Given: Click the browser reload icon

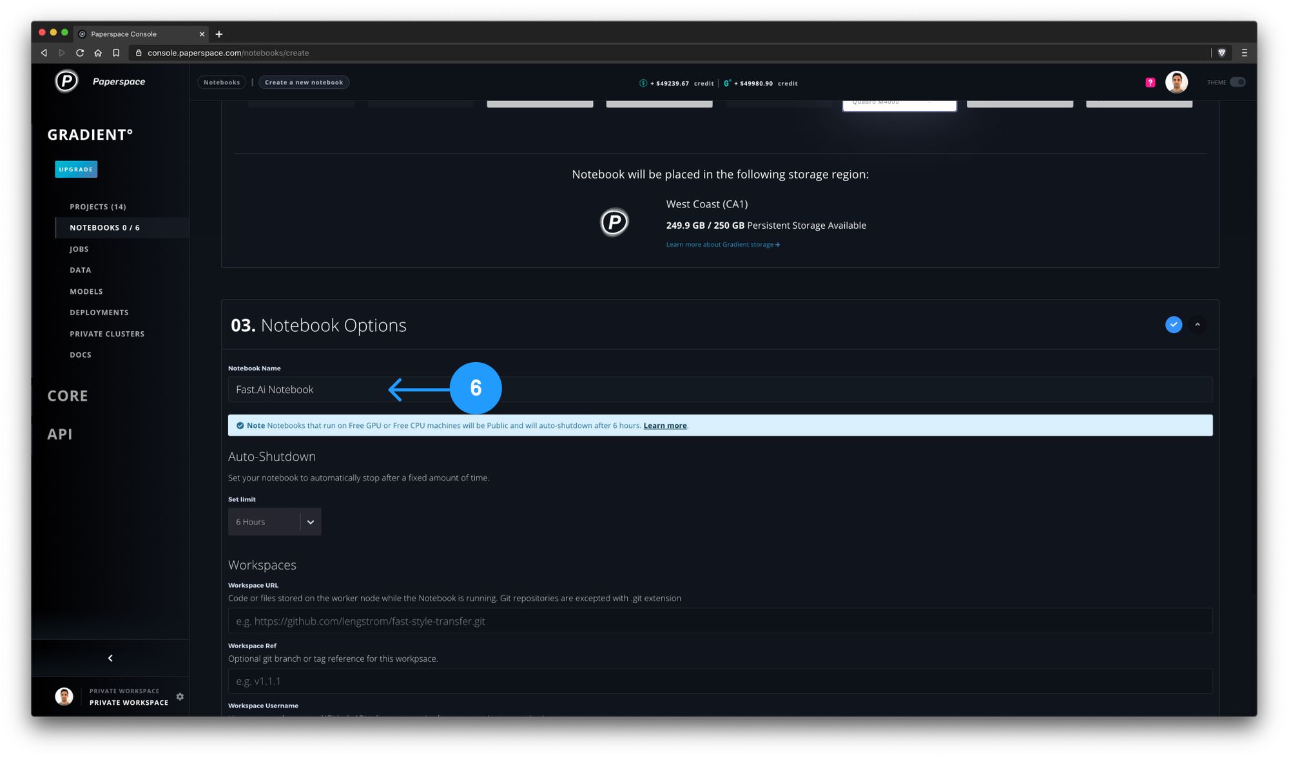Looking at the screenshot, I should (x=80, y=53).
